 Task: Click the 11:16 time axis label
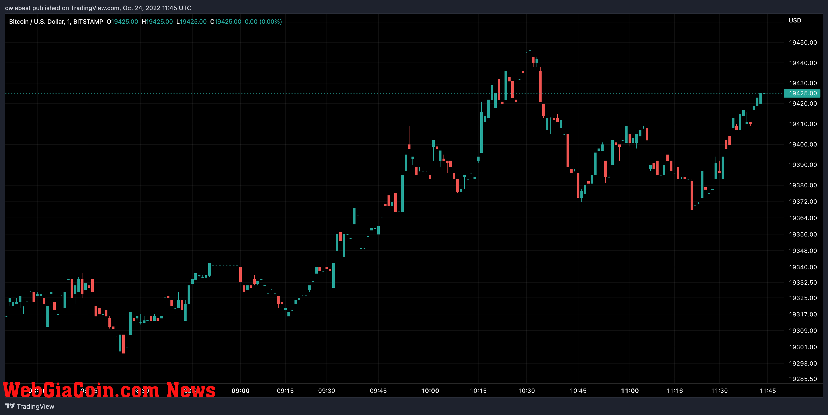[674, 391]
